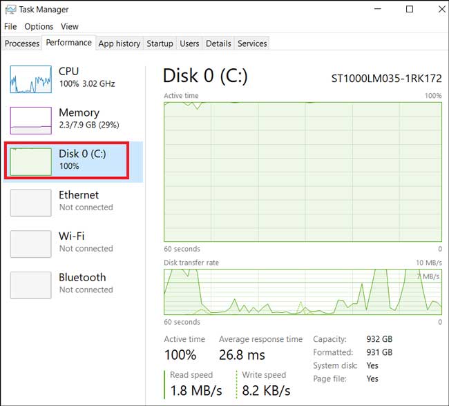Click the Task Manager title bar icon
This screenshot has width=449, height=406.
pyautogui.click(x=10, y=10)
